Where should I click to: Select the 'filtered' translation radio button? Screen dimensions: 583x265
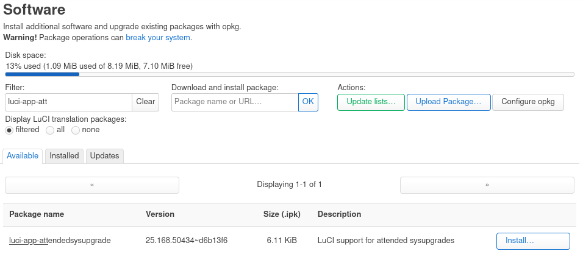tap(9, 130)
